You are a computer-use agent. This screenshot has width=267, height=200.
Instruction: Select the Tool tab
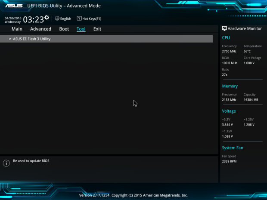point(81,29)
